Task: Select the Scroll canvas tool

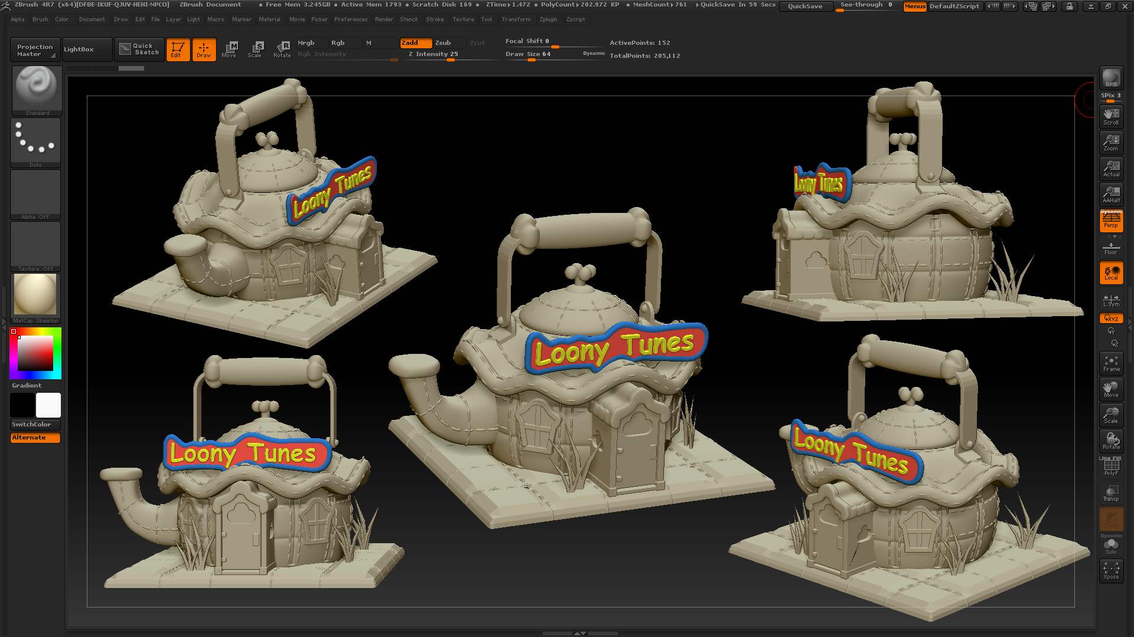Action: (1111, 116)
